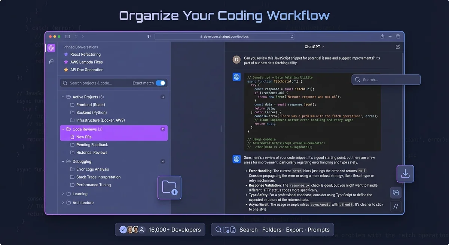
Task: Click the purple download export icon
Action: 405,173
